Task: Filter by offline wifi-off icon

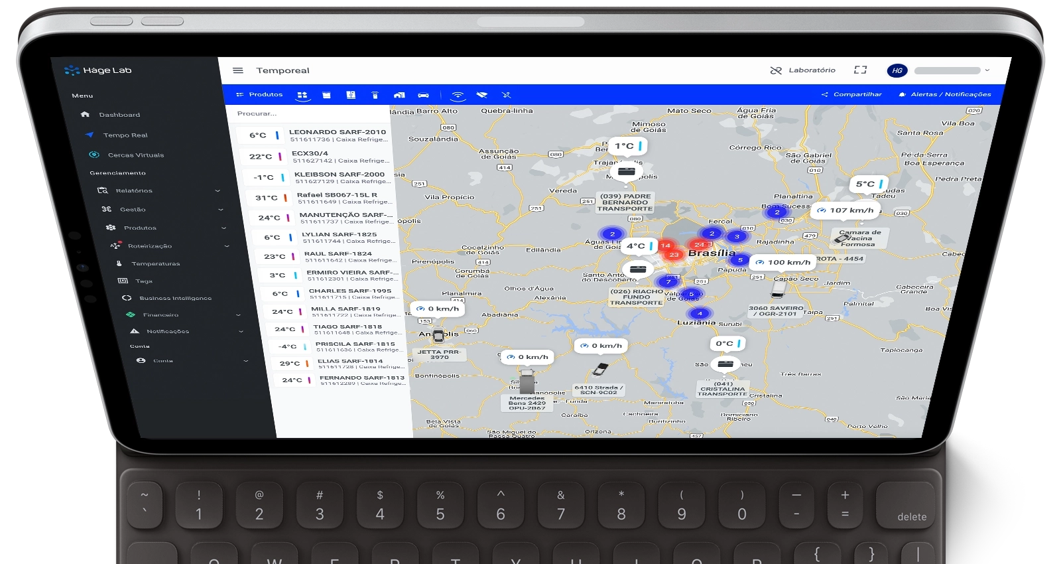Action: click(x=482, y=95)
